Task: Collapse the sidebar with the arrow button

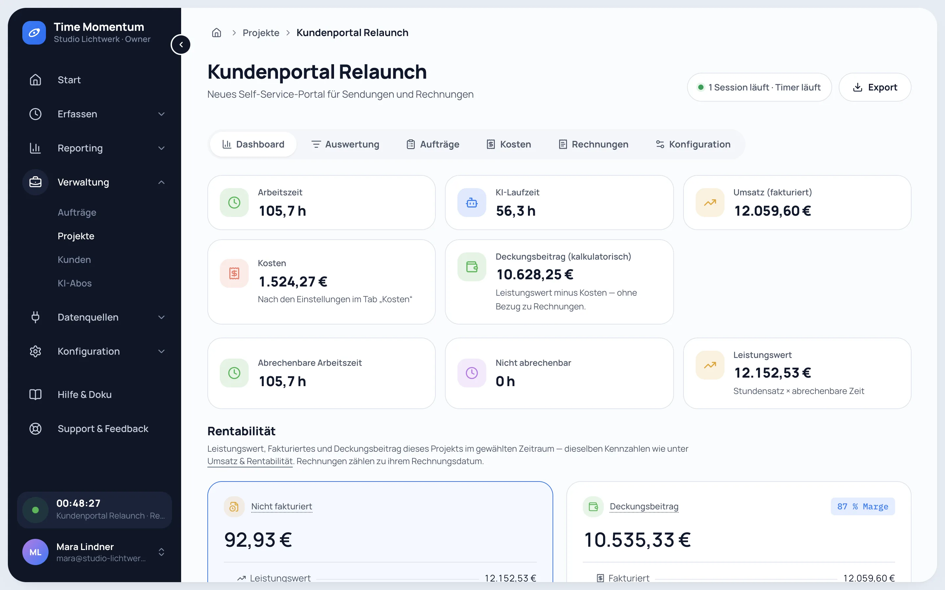Action: 181,45
